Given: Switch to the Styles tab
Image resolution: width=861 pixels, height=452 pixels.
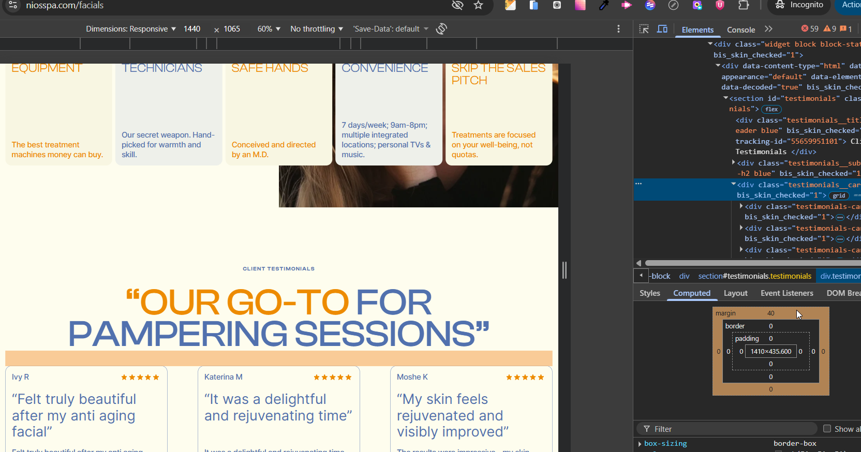Looking at the screenshot, I should coord(649,293).
